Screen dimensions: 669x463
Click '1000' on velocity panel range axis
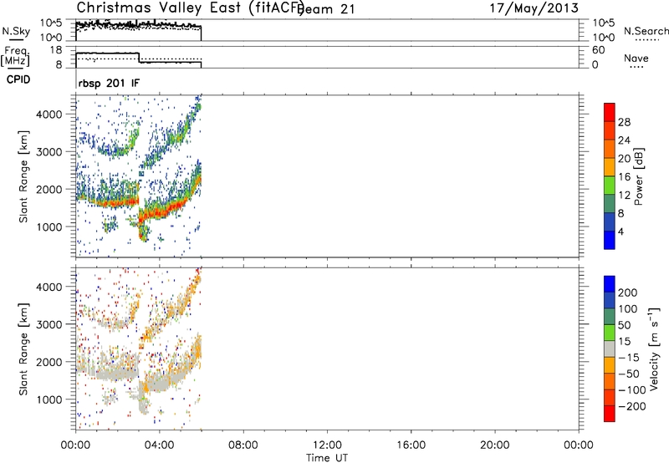coord(49,400)
